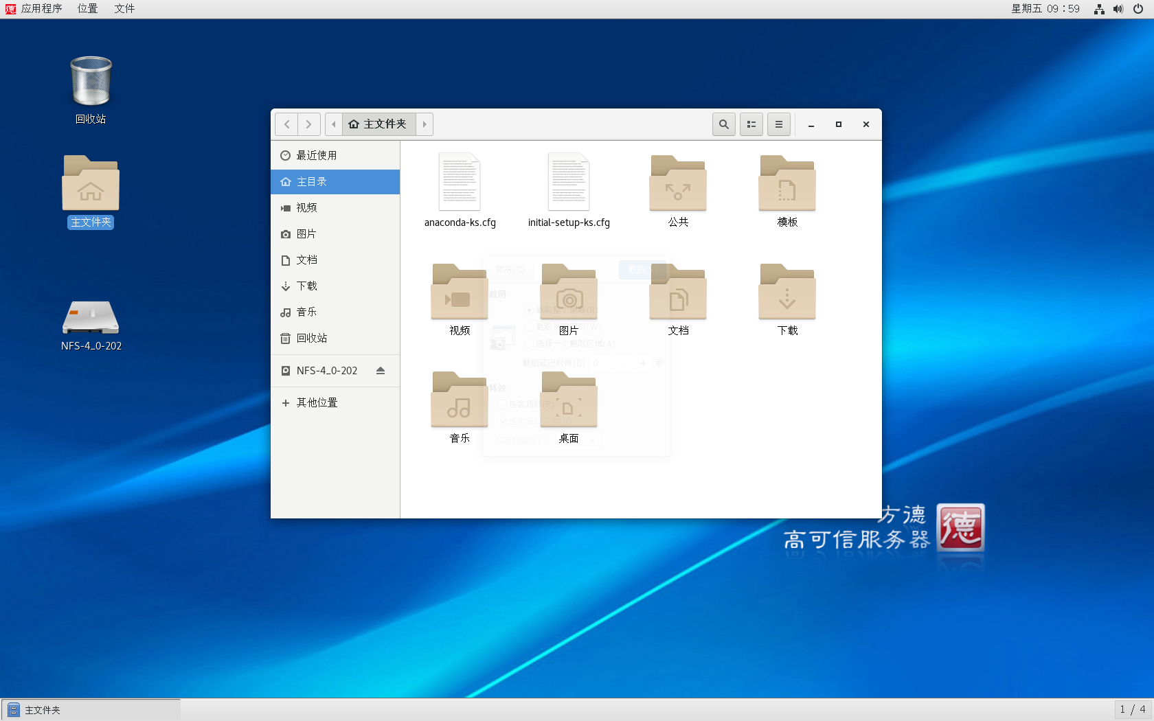The height and width of the screenshot is (721, 1154).
Task: Open the 文件 menu in top bar
Action: point(124,9)
